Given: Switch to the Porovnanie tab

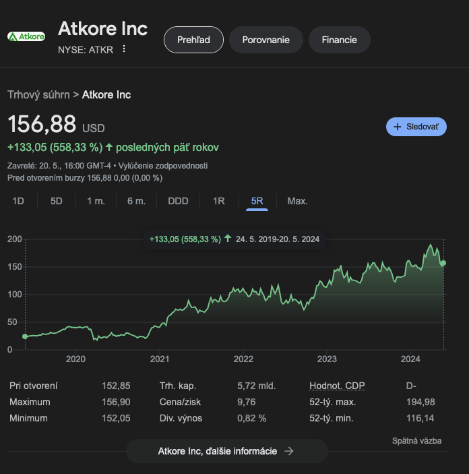Looking at the screenshot, I should point(266,40).
